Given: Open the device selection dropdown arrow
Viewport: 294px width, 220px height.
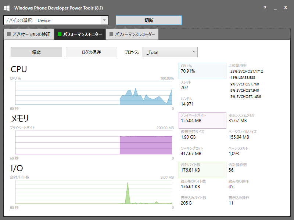Looking at the screenshot, I should click(104, 20).
